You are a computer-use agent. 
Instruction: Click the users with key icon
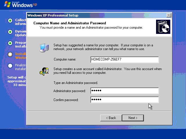click(44, 72)
